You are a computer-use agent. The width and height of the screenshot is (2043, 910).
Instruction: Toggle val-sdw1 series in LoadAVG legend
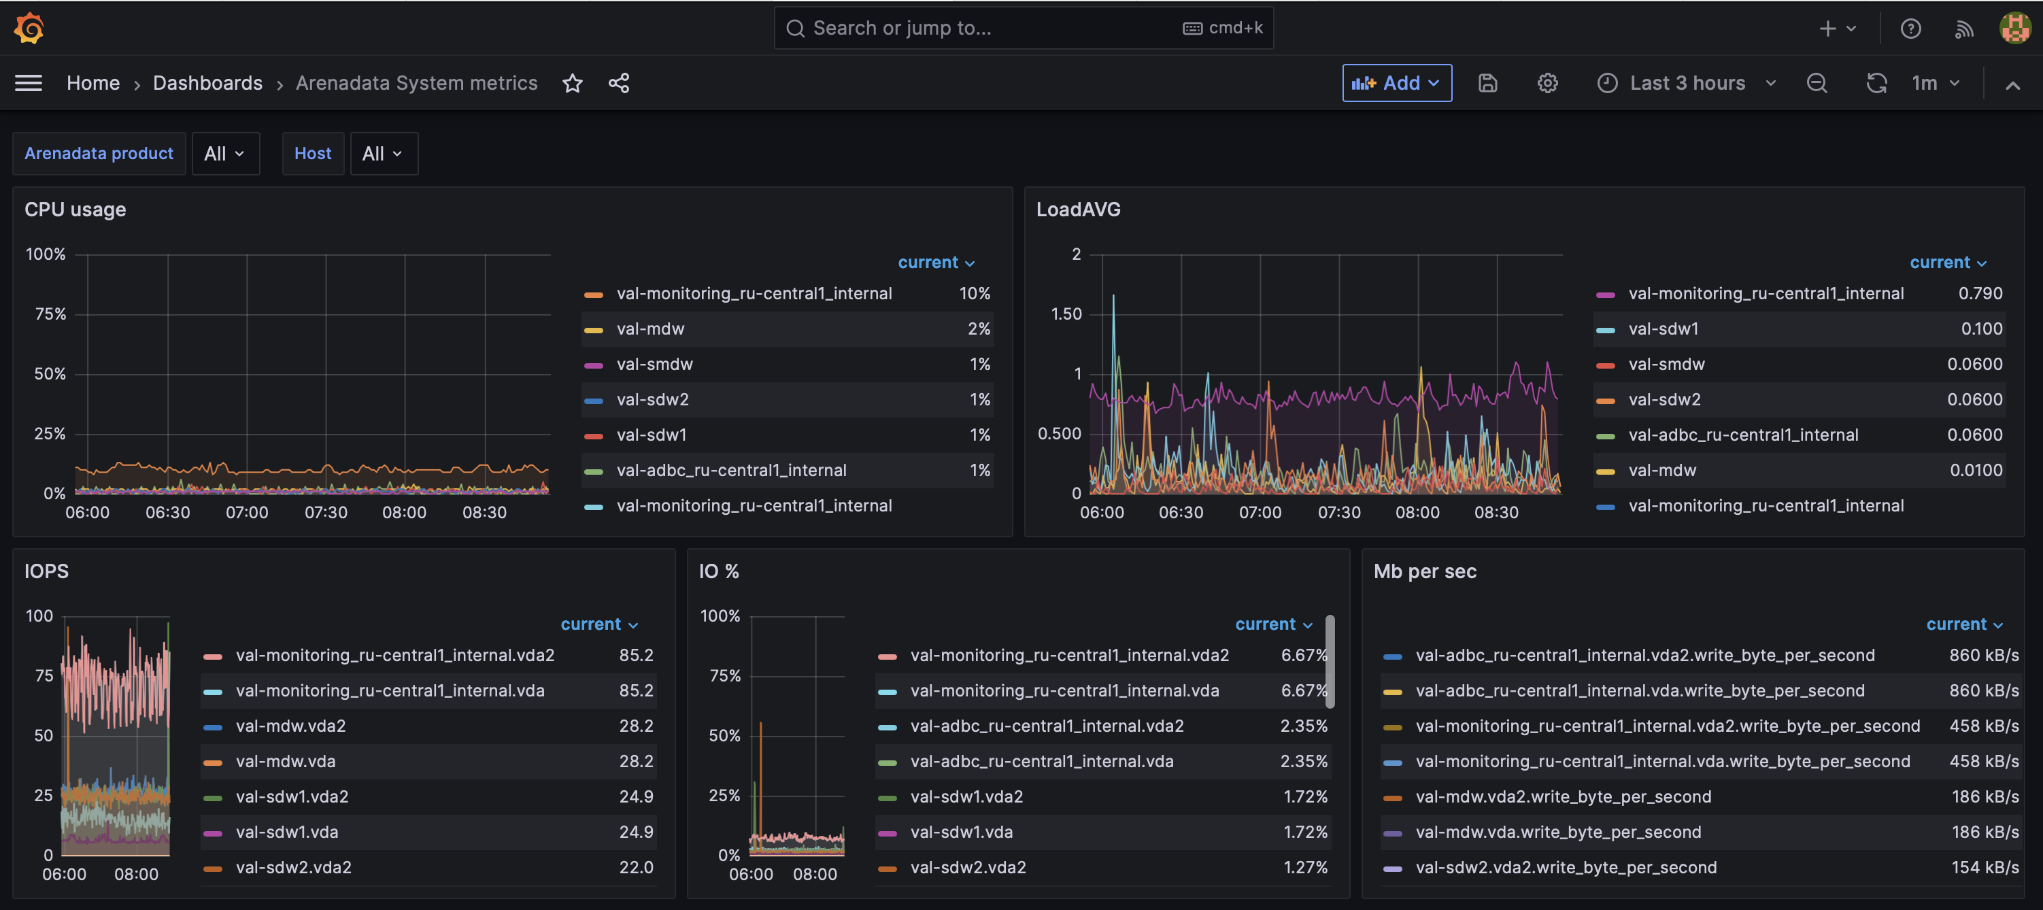click(x=1663, y=329)
